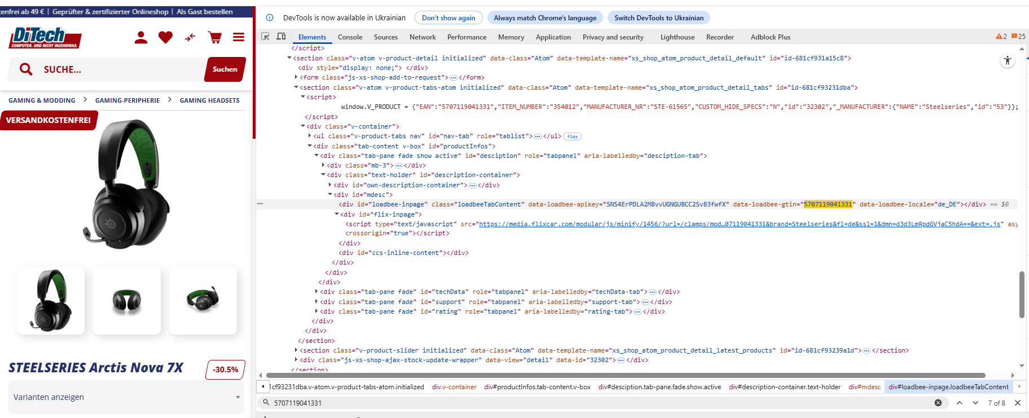
Task: Select the front-view headset thumbnail
Action: click(127, 301)
